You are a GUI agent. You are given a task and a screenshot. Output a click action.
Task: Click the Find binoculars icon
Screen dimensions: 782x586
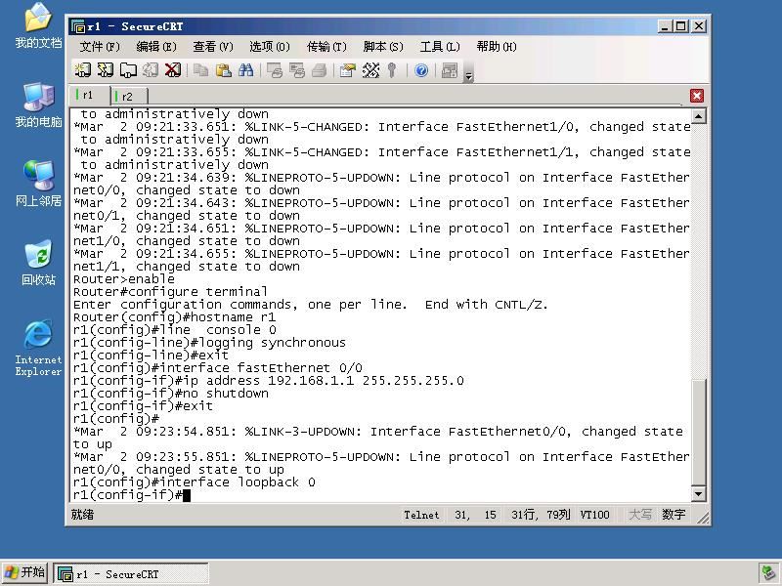coord(246,70)
